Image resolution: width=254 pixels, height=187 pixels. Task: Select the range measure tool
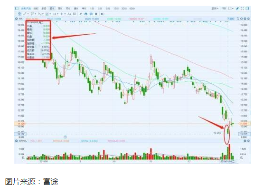click(54, 14)
